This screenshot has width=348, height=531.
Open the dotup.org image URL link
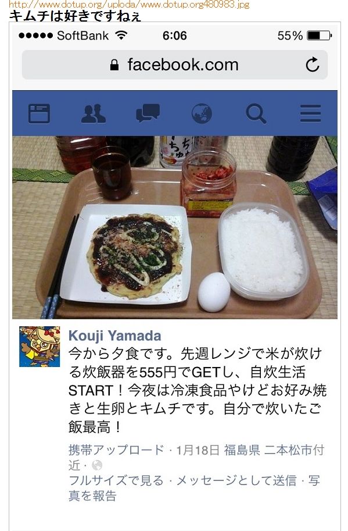129,5
